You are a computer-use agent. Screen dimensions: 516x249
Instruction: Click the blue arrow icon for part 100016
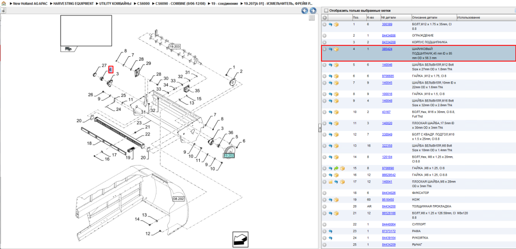(x=330, y=94)
